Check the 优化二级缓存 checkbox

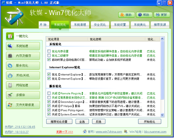pyautogui.click(x=49, y=55)
